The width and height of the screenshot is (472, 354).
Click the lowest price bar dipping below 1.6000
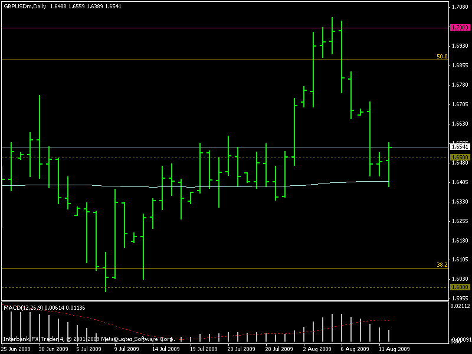point(106,272)
